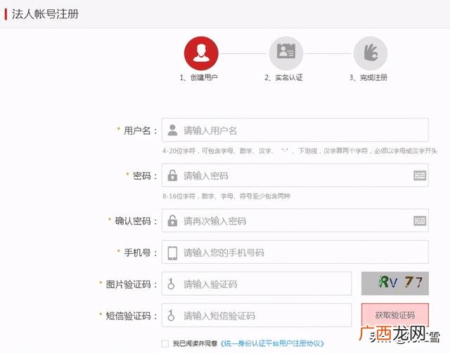Click the step label 1、创建用户
Image resolution: width=450 pixels, height=353 pixels.
[198, 77]
